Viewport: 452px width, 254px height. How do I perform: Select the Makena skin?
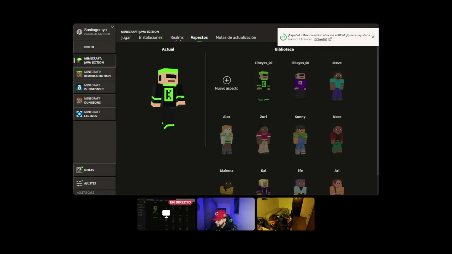click(x=227, y=187)
